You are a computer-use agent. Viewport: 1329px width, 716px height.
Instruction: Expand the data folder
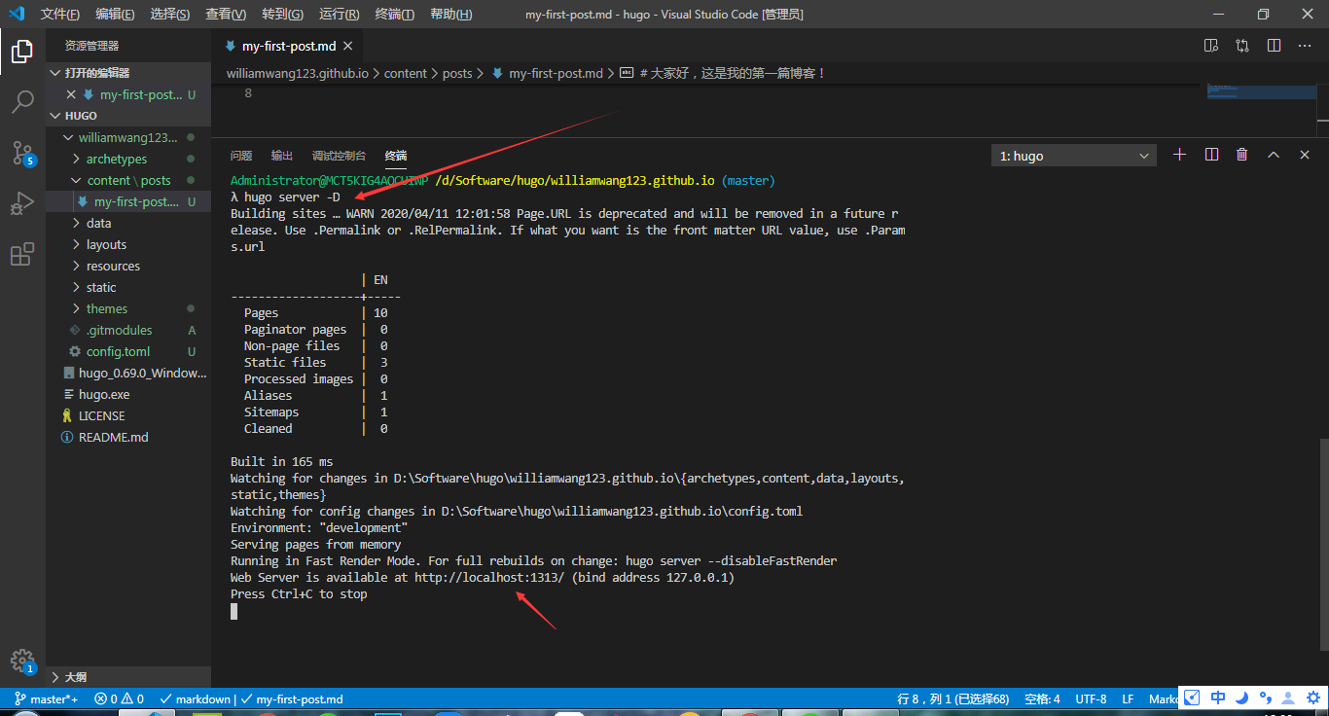(x=128, y=223)
